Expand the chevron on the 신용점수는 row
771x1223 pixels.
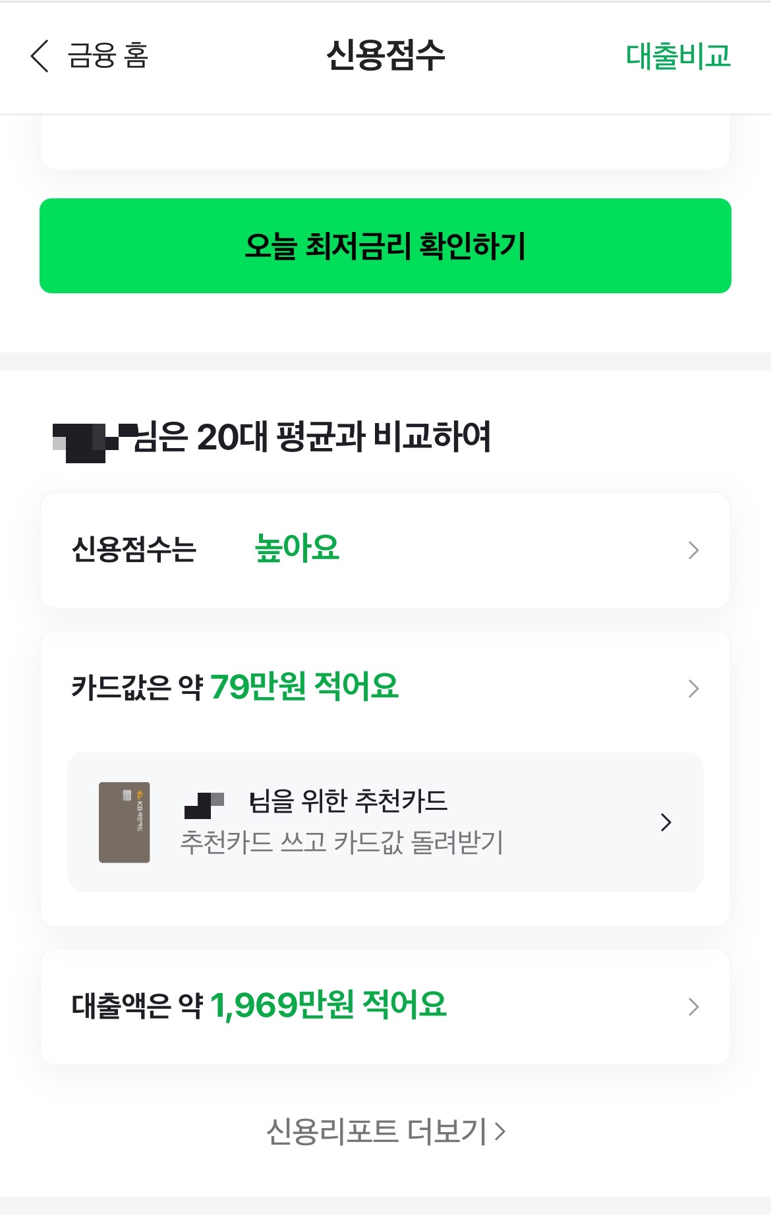693,550
